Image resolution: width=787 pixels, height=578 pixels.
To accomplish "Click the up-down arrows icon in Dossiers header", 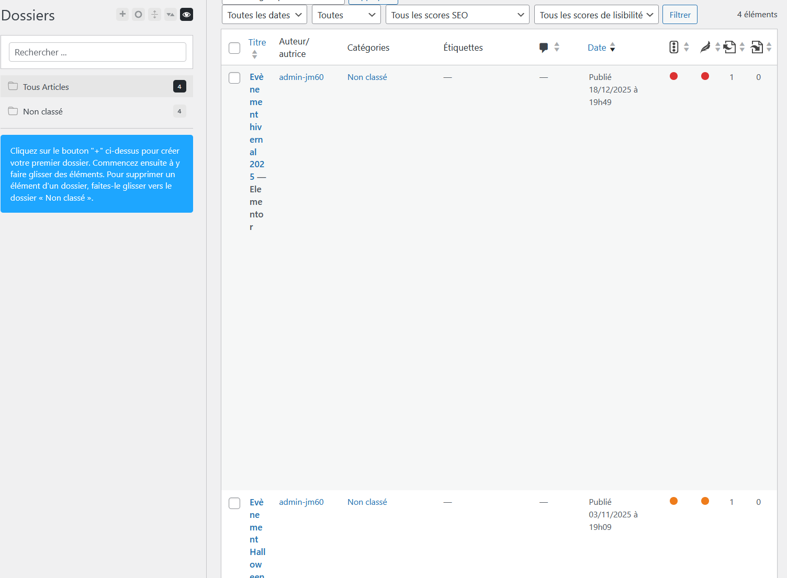I will 154,14.
